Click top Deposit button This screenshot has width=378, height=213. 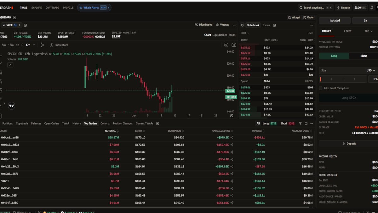tap(343, 8)
